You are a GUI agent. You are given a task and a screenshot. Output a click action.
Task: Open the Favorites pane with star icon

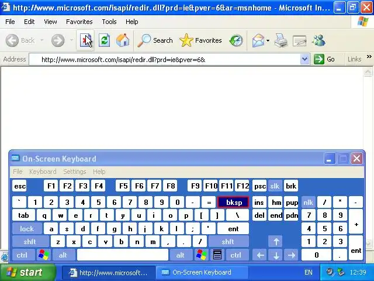(x=200, y=40)
